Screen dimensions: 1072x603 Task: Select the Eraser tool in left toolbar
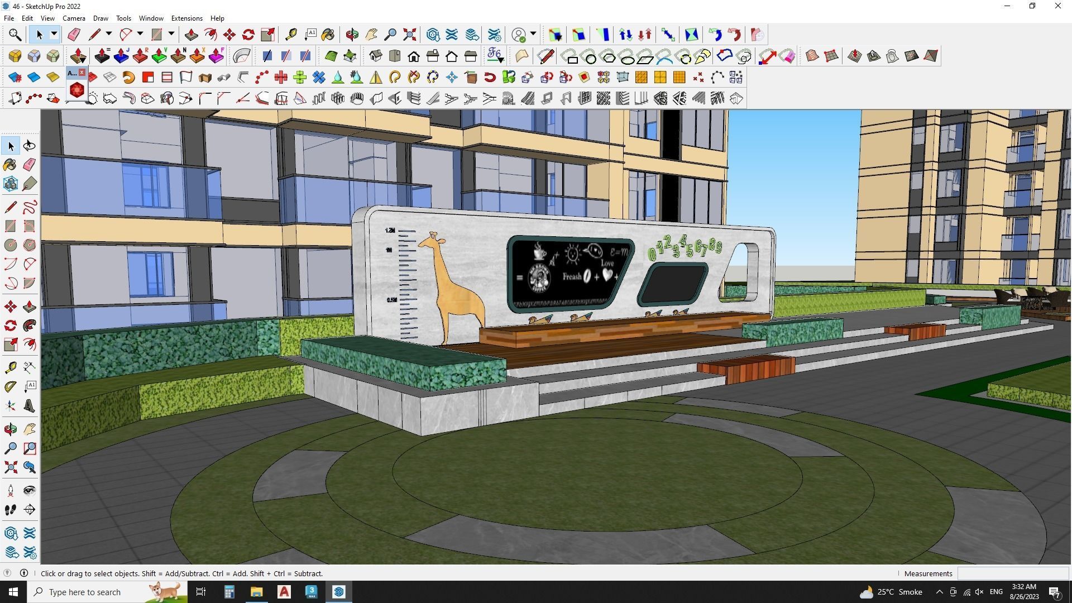point(30,165)
